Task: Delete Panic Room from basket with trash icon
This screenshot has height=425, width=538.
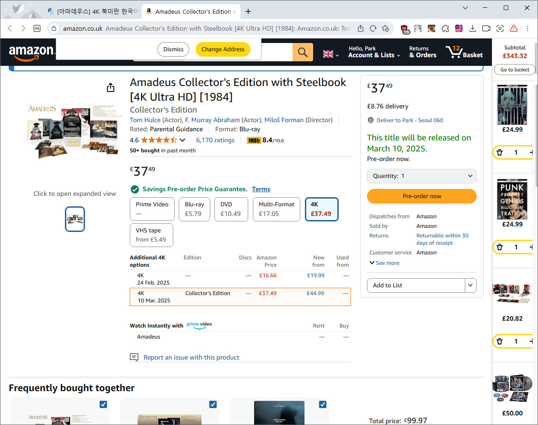Action: tap(500, 152)
